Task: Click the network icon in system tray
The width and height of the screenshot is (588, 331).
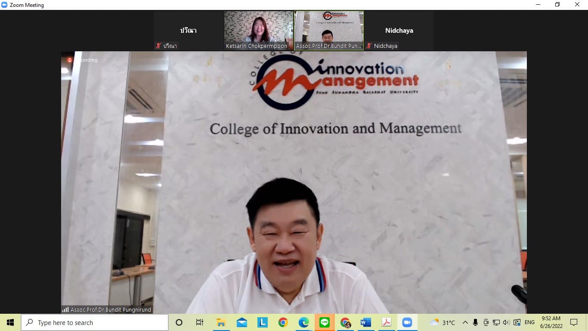Action: 496,322
